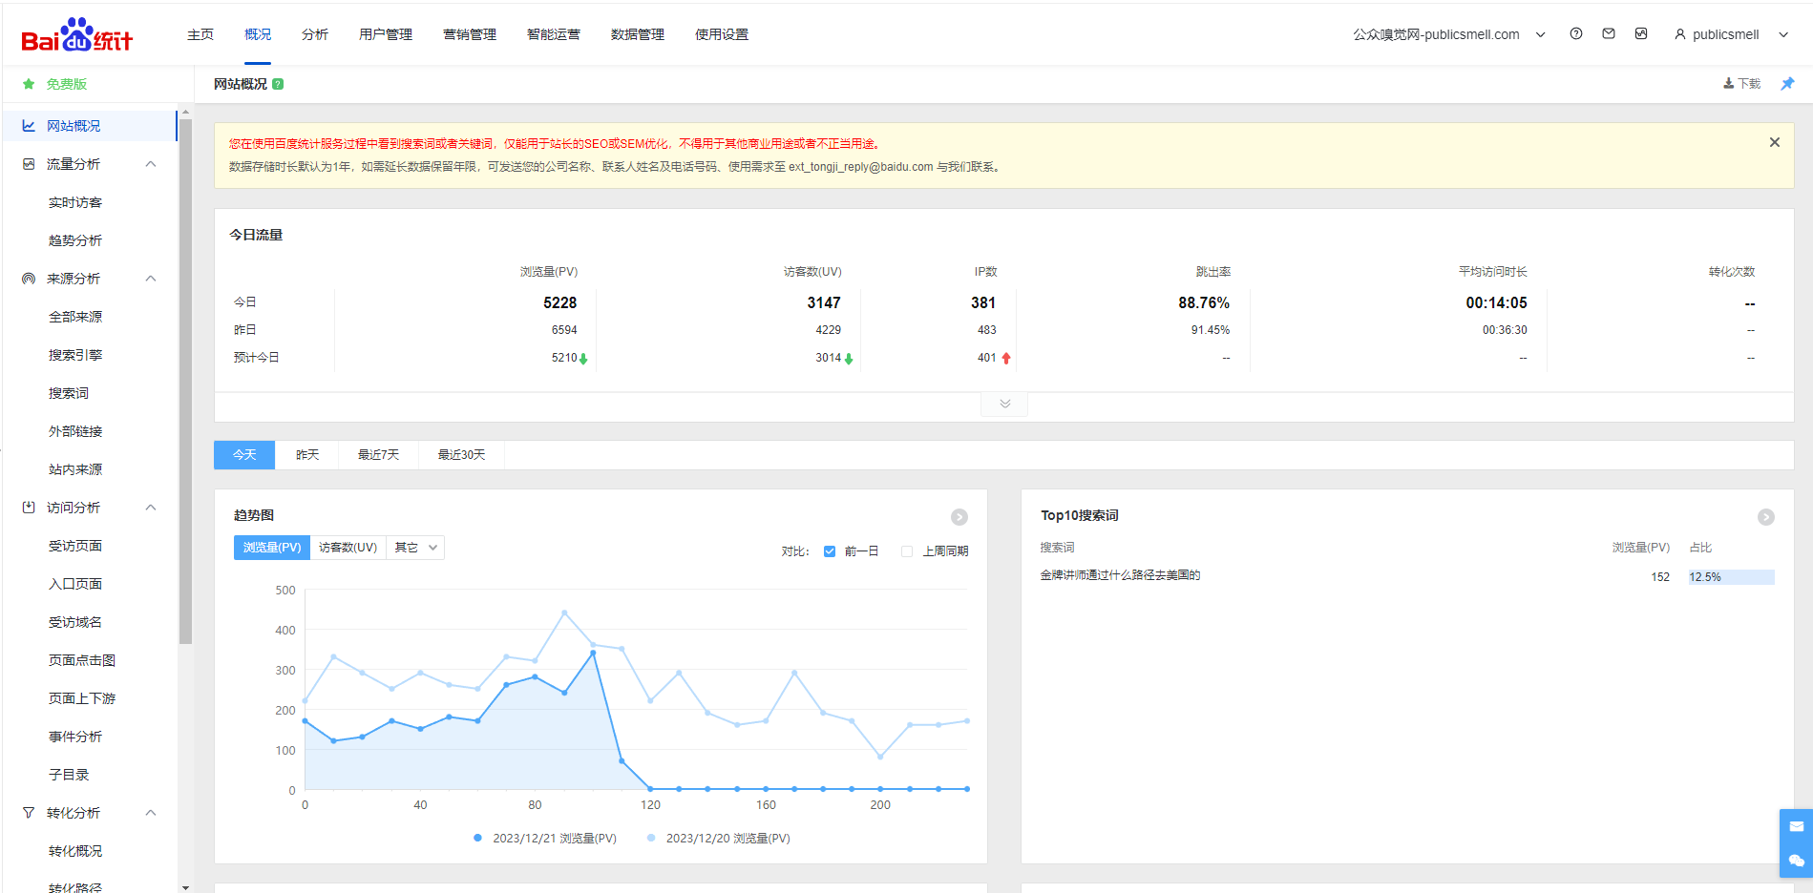Screen dimensions: 1813x893
Task: Click the floating chat bubble icon
Action: click(x=1796, y=861)
